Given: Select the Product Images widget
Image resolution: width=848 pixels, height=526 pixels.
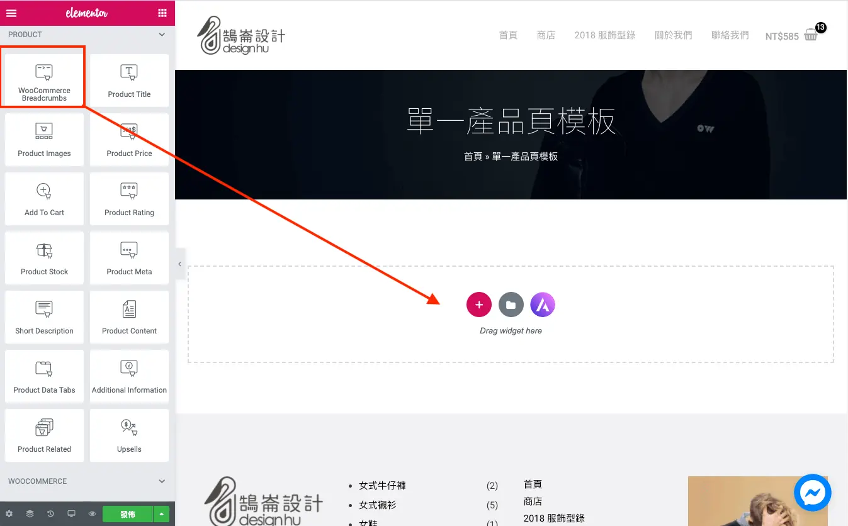Looking at the screenshot, I should (44, 140).
